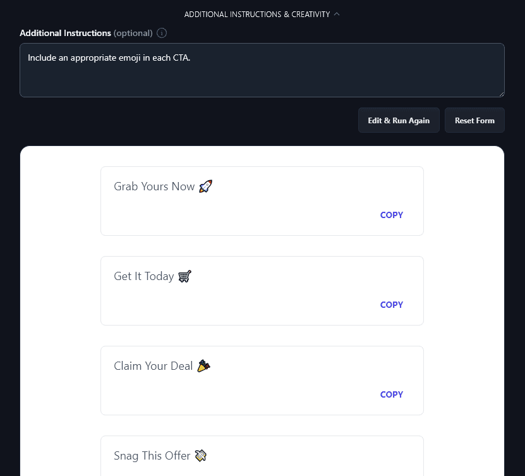
Task: Click the Edit & Run Again button
Action: (x=399, y=120)
